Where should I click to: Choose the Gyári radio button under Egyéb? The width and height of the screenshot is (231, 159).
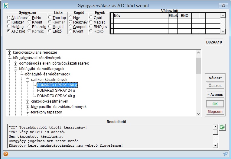tap(91, 18)
